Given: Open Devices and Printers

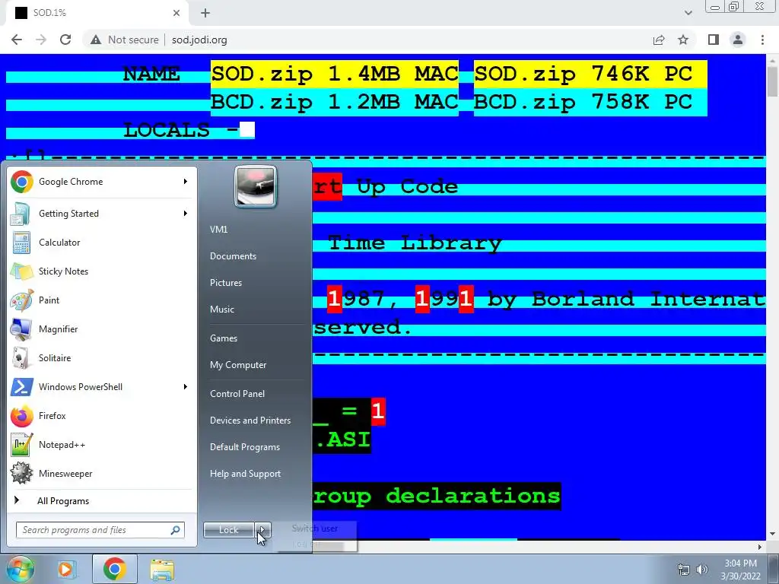Looking at the screenshot, I should pyautogui.click(x=250, y=421).
